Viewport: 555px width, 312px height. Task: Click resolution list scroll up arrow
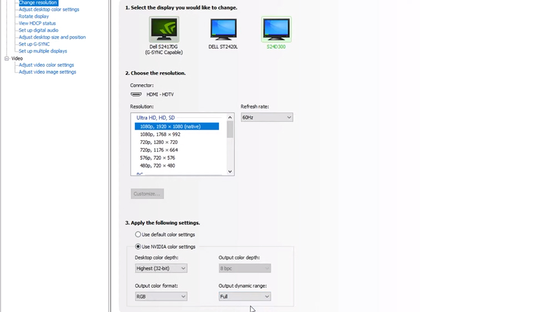click(230, 117)
